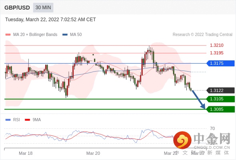The image size is (236, 160).
Task: Click the green 1.3105 support tag
Action: (x=220, y=99)
